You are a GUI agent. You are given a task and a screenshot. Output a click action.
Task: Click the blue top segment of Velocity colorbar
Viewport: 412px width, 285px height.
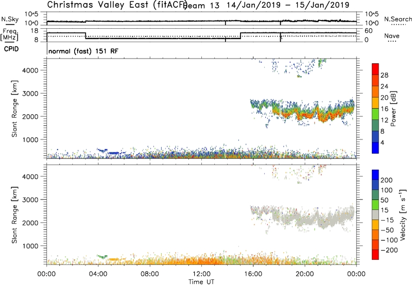click(x=375, y=175)
